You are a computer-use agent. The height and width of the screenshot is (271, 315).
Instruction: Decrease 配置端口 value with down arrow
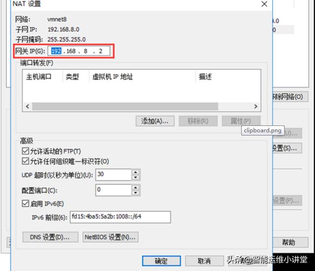[x=136, y=193]
